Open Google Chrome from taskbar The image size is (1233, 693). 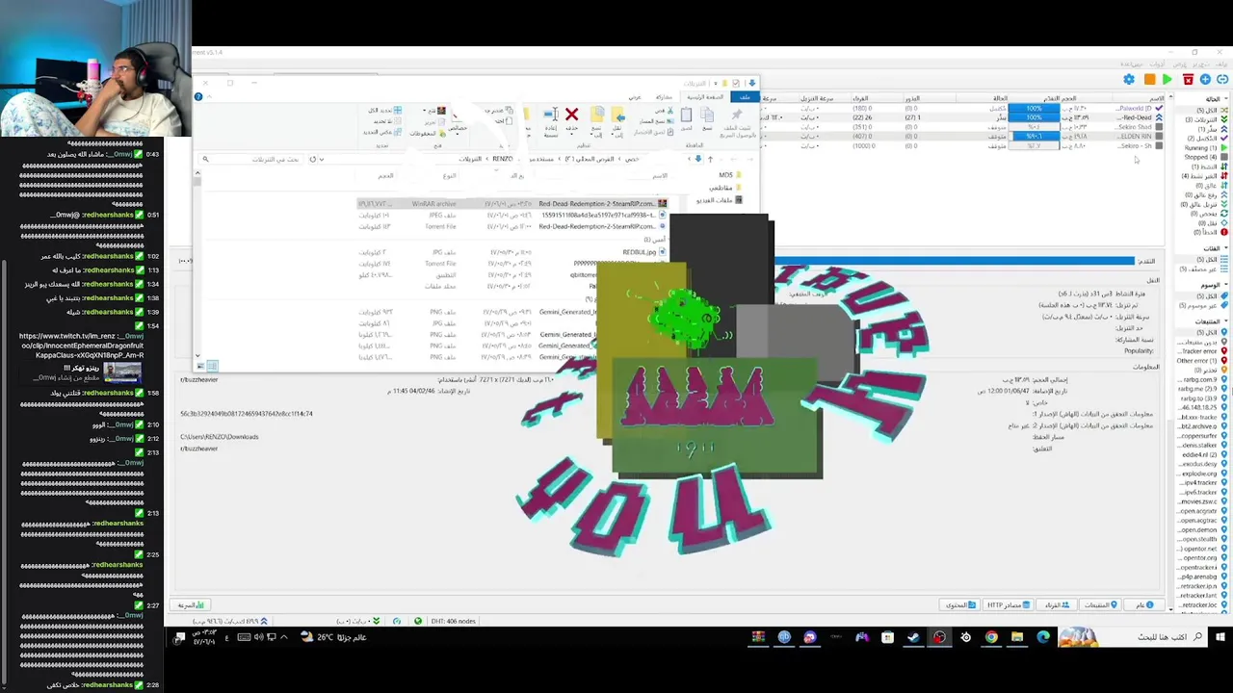pos(991,637)
